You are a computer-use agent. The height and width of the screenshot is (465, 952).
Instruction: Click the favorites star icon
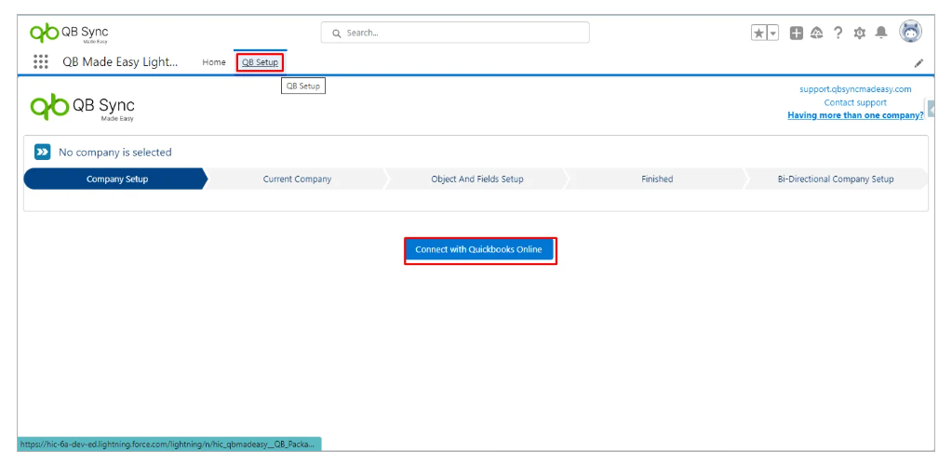(759, 33)
